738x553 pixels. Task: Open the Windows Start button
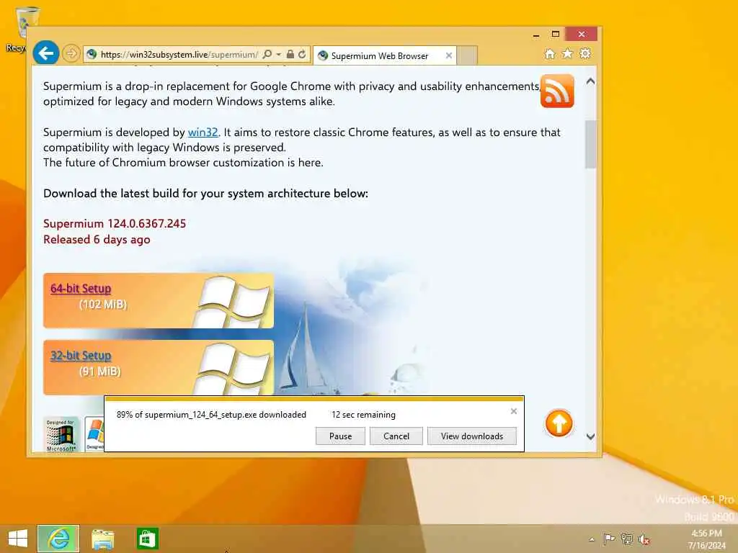pyautogui.click(x=18, y=539)
